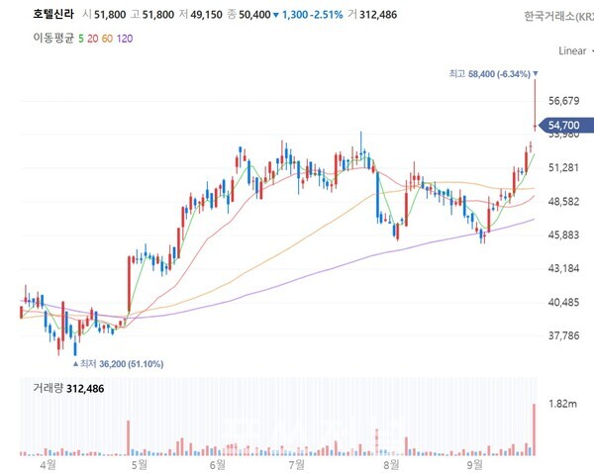Expand the 한국거래소(KRX) exchange selector
This screenshot has height=473, width=594.
558,16
